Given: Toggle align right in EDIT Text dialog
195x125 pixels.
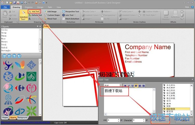Looking at the screenshot, I should click(x=143, y=86).
